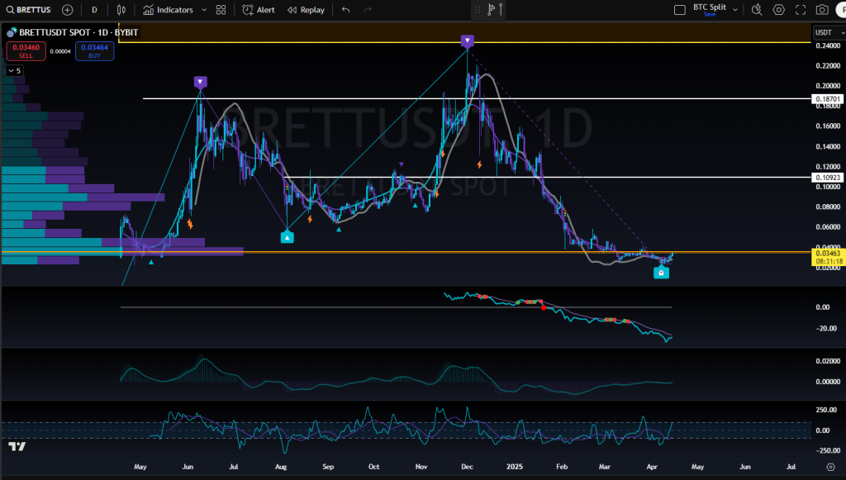Expand the favorite indicators chevron next to Indicators
This screenshot has width=846, height=480.
point(204,10)
